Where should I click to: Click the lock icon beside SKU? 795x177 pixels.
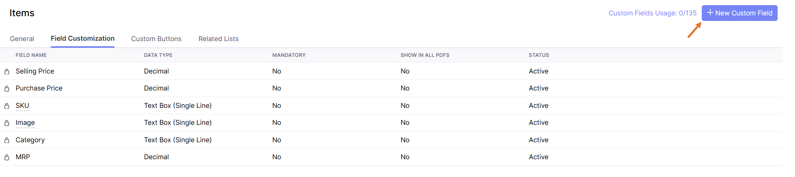coord(7,106)
